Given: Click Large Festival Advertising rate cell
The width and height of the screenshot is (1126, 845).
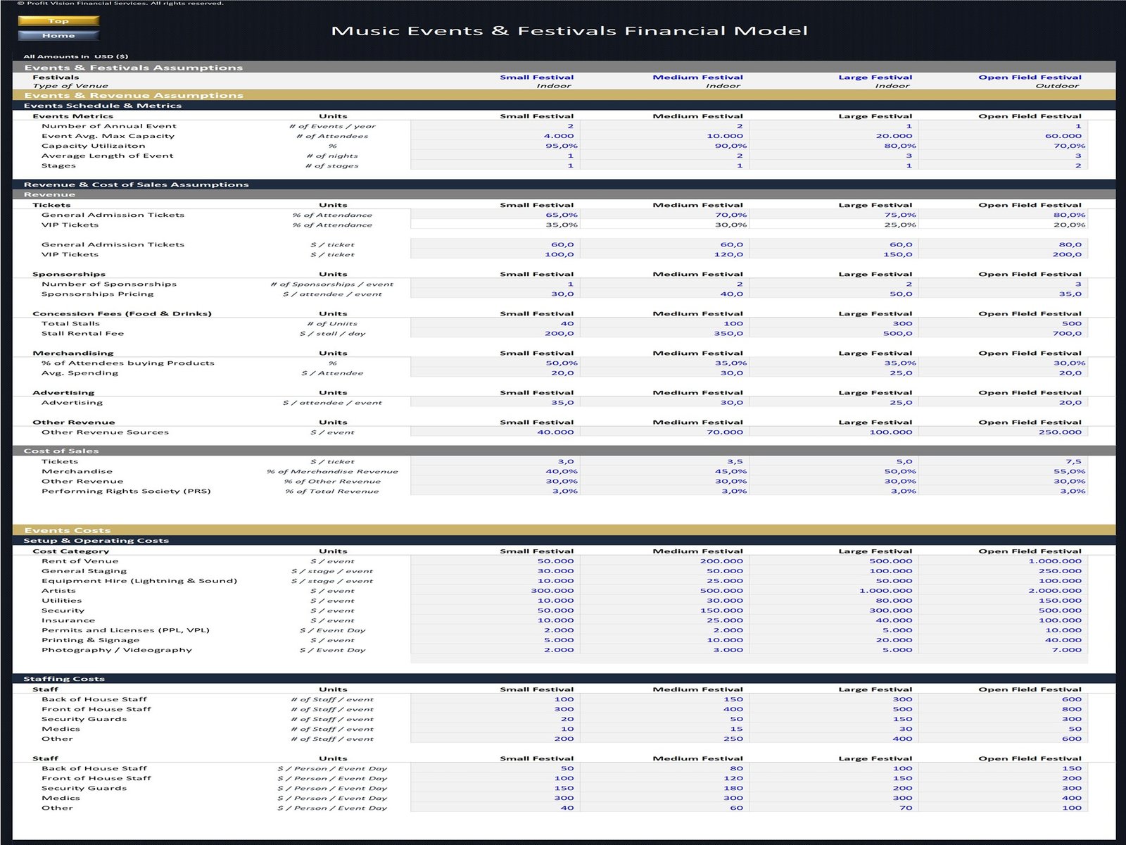Looking at the screenshot, I should (833, 402).
